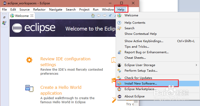This screenshot has height=106, width=200.
Task: Click the restore view icon in sidebar
Action: pyautogui.click(x=4, y=17)
